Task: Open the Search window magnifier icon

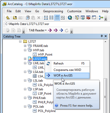Action: (70, 18)
